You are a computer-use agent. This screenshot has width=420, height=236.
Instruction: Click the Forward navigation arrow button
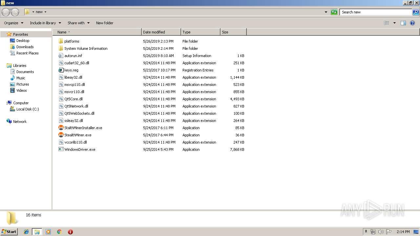pos(15,12)
